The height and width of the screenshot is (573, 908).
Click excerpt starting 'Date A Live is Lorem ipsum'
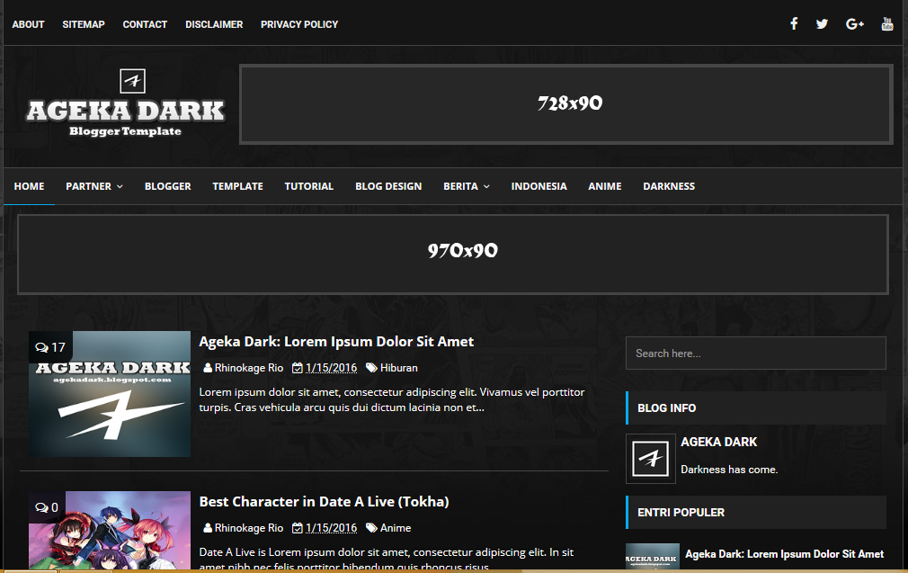[387, 559]
